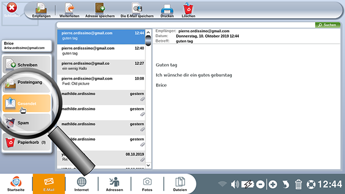
Task: Click the trash bin icon in the bottom bar
Action: [x=298, y=184]
